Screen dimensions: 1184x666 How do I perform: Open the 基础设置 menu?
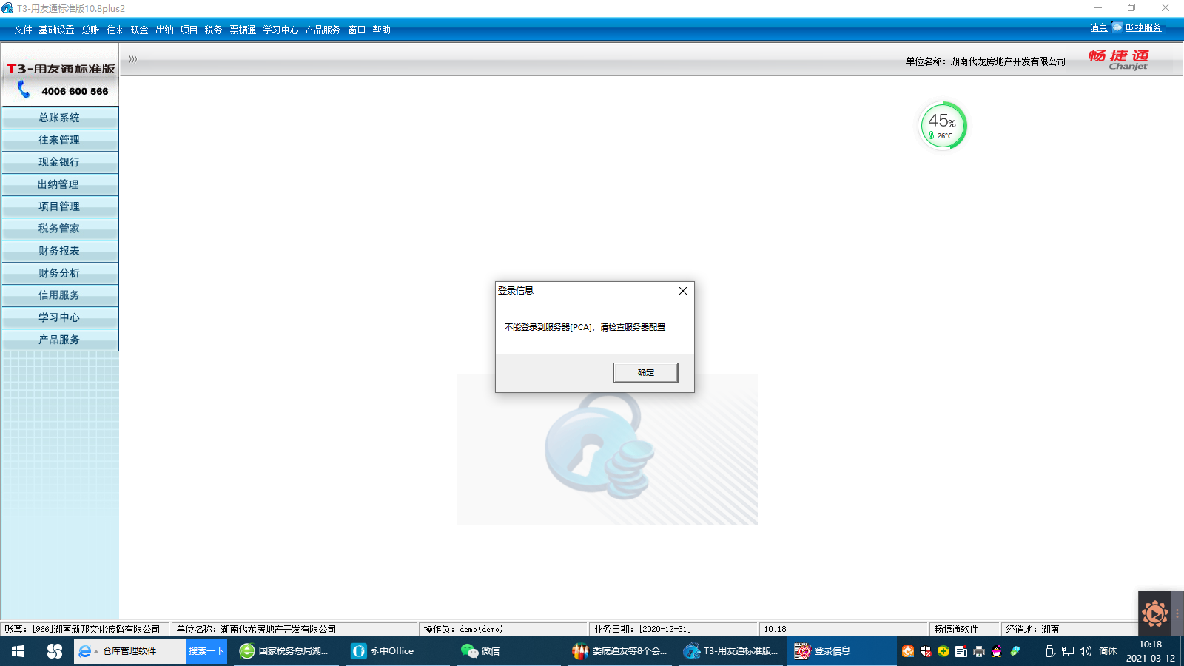click(x=56, y=30)
